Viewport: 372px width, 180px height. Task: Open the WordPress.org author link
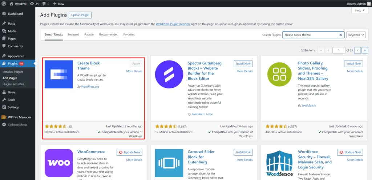[90, 87]
